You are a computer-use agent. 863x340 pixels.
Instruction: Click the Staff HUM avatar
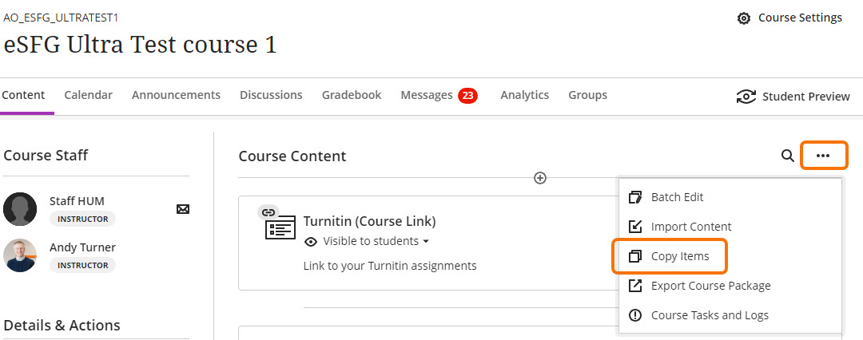click(20, 209)
